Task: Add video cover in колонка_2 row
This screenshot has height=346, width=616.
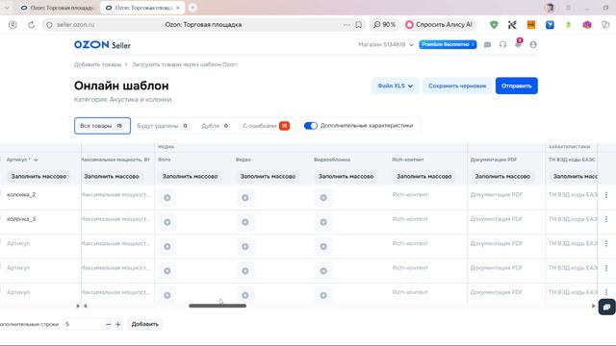Action: (323, 198)
